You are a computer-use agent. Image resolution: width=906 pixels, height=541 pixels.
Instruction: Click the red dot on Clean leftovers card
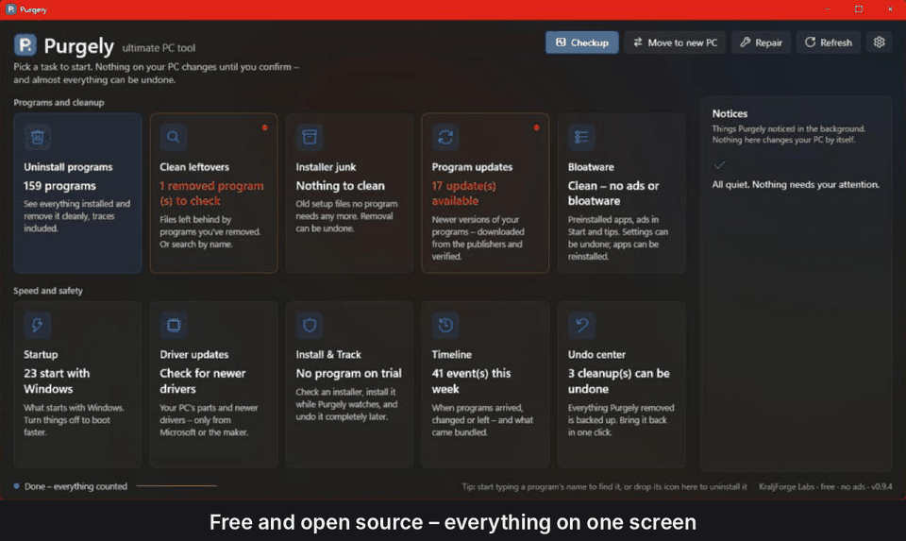[264, 127]
